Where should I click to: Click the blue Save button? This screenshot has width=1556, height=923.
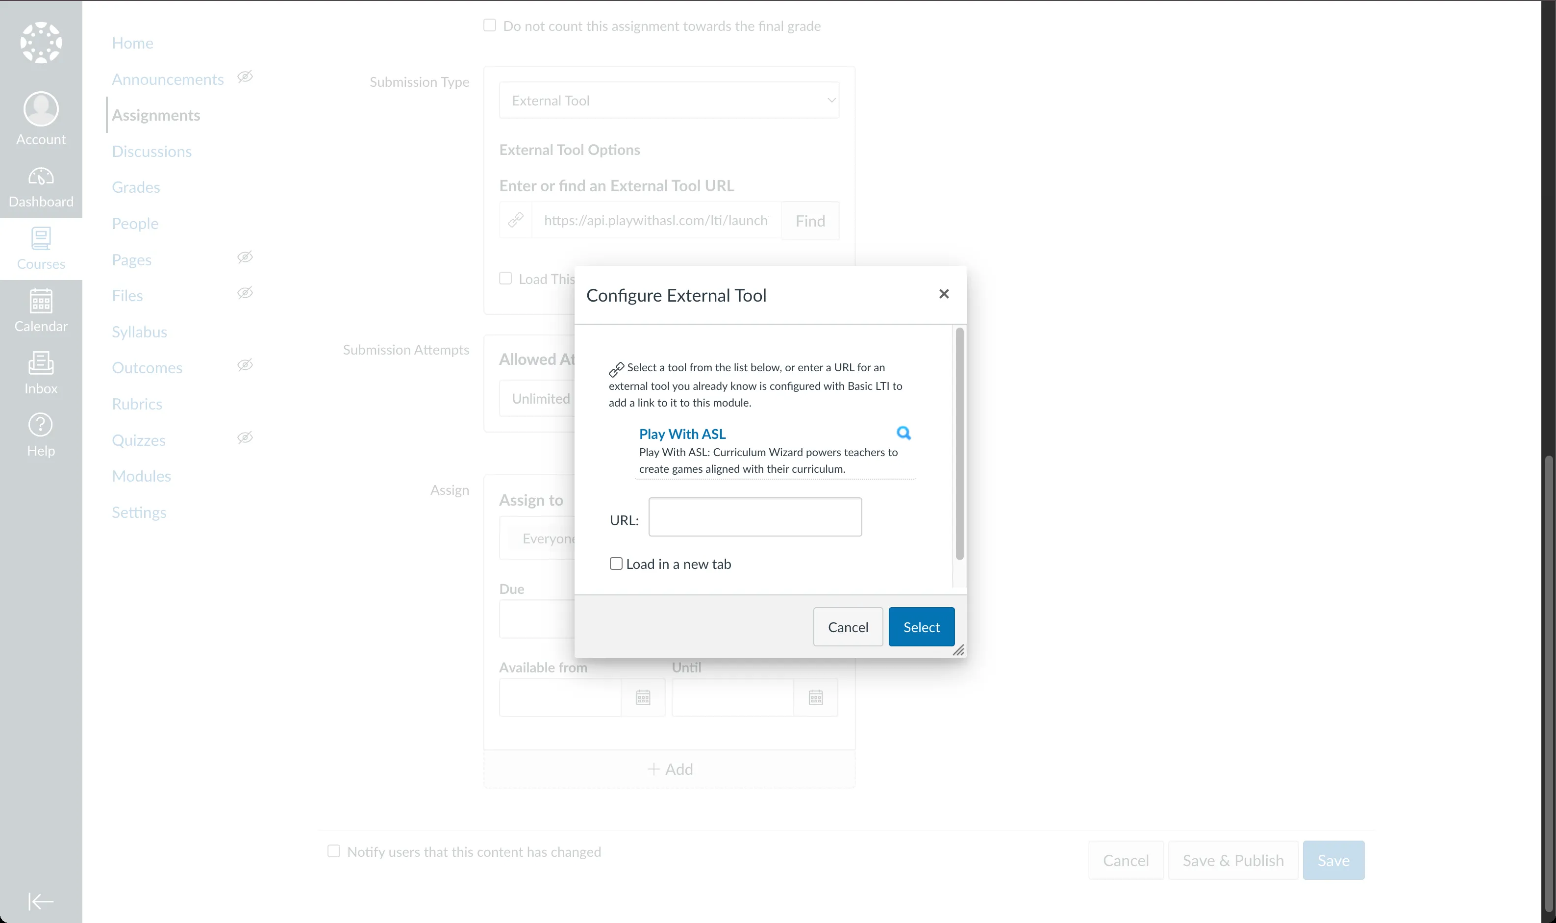pyautogui.click(x=1333, y=860)
